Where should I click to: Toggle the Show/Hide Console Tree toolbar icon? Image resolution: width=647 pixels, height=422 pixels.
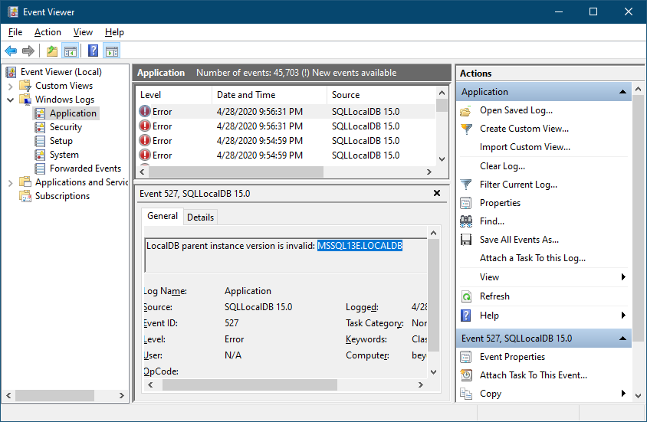(x=71, y=51)
